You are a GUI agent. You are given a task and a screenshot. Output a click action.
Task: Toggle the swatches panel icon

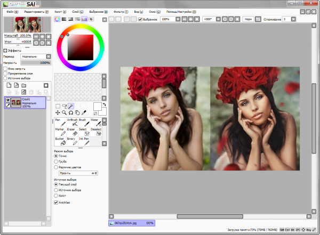(84, 19)
